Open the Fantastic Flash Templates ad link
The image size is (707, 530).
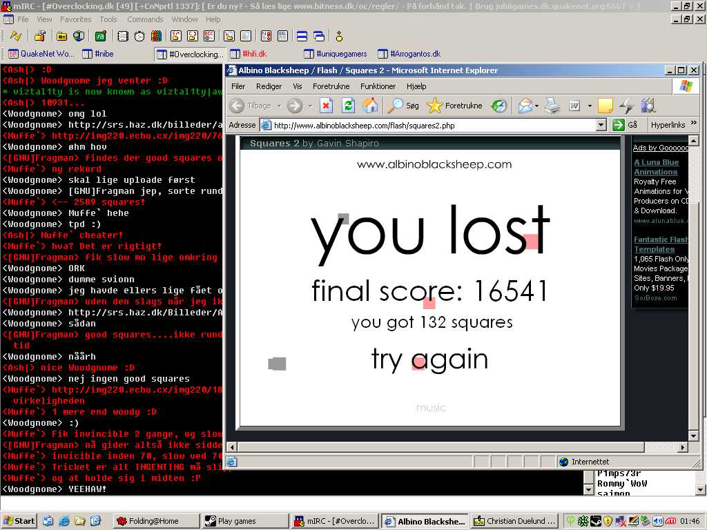(661, 244)
